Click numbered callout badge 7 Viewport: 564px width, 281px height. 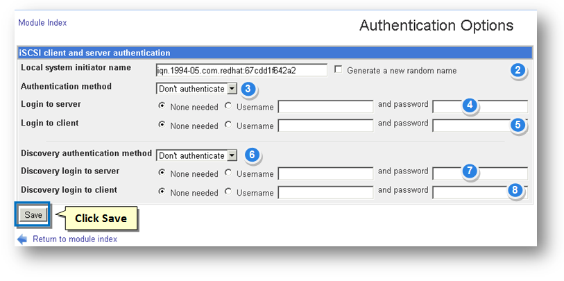tap(470, 170)
